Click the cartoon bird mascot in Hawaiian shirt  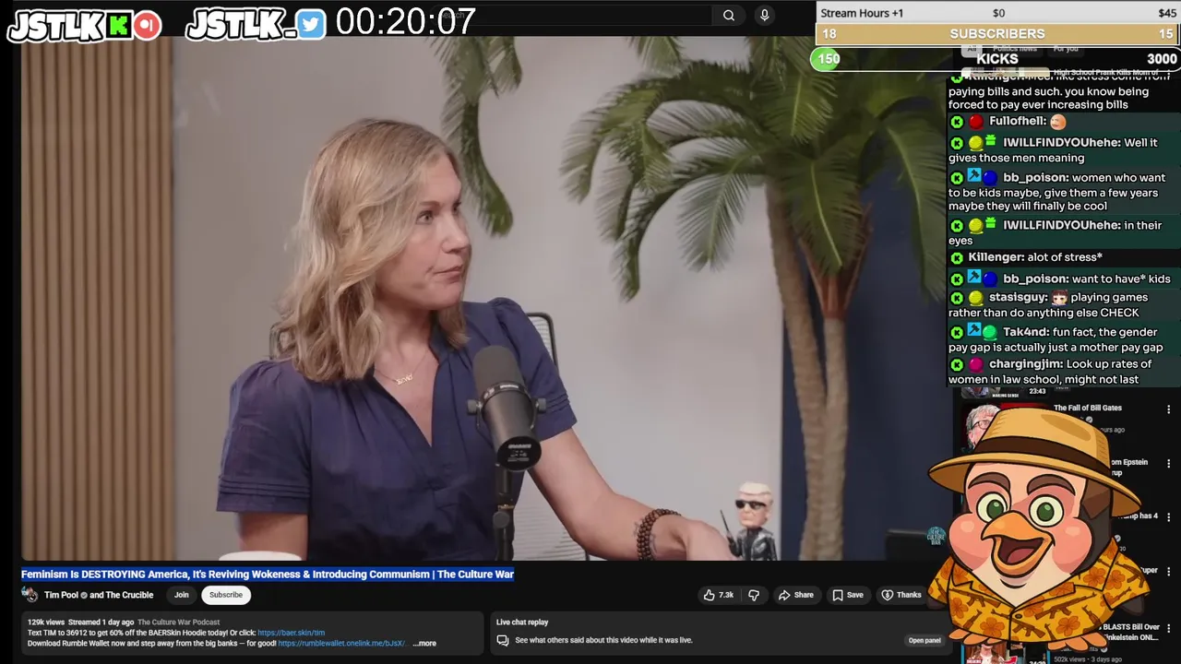point(1038,530)
